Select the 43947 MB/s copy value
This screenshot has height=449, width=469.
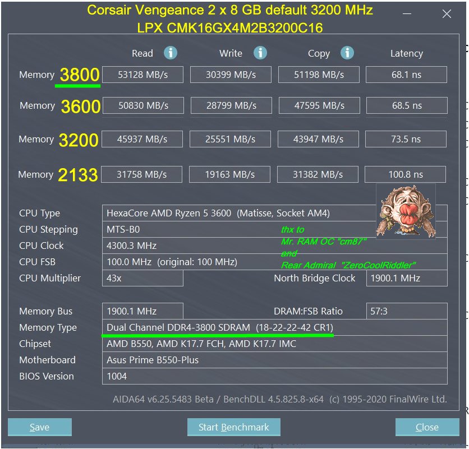pyautogui.click(x=318, y=139)
